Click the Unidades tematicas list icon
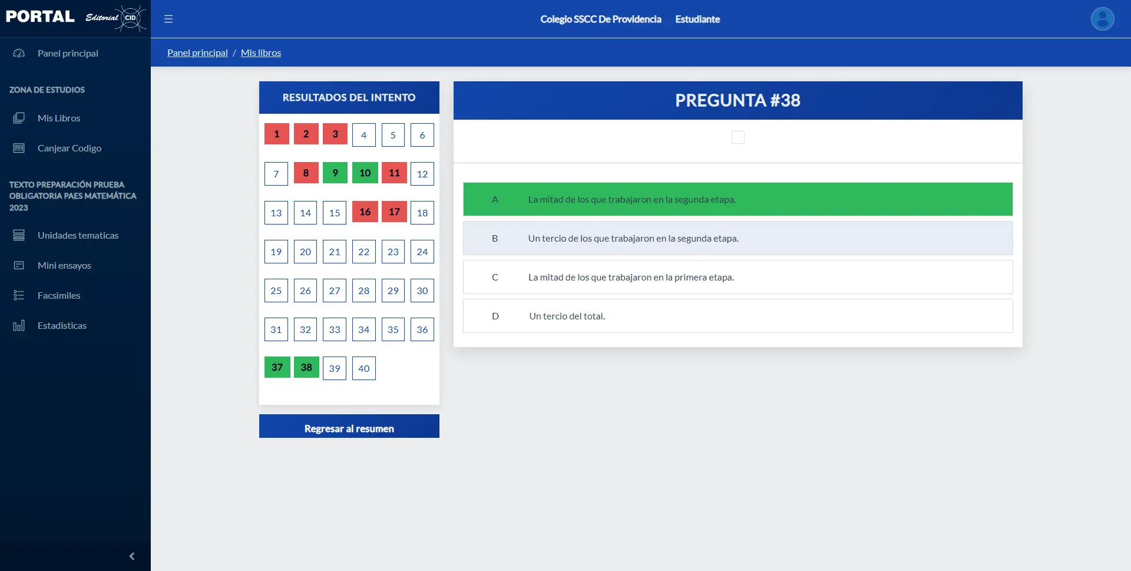 pos(19,235)
